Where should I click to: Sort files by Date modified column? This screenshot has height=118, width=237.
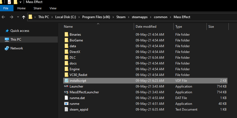146,27
